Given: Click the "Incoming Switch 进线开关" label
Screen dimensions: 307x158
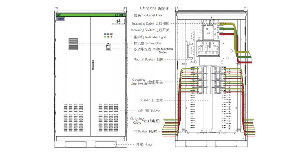Looking at the screenshot, I should 150,30.
